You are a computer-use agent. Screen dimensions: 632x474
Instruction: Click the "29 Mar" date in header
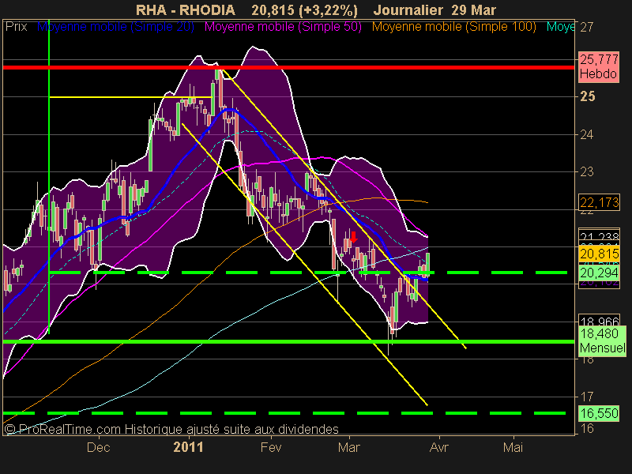[473, 9]
